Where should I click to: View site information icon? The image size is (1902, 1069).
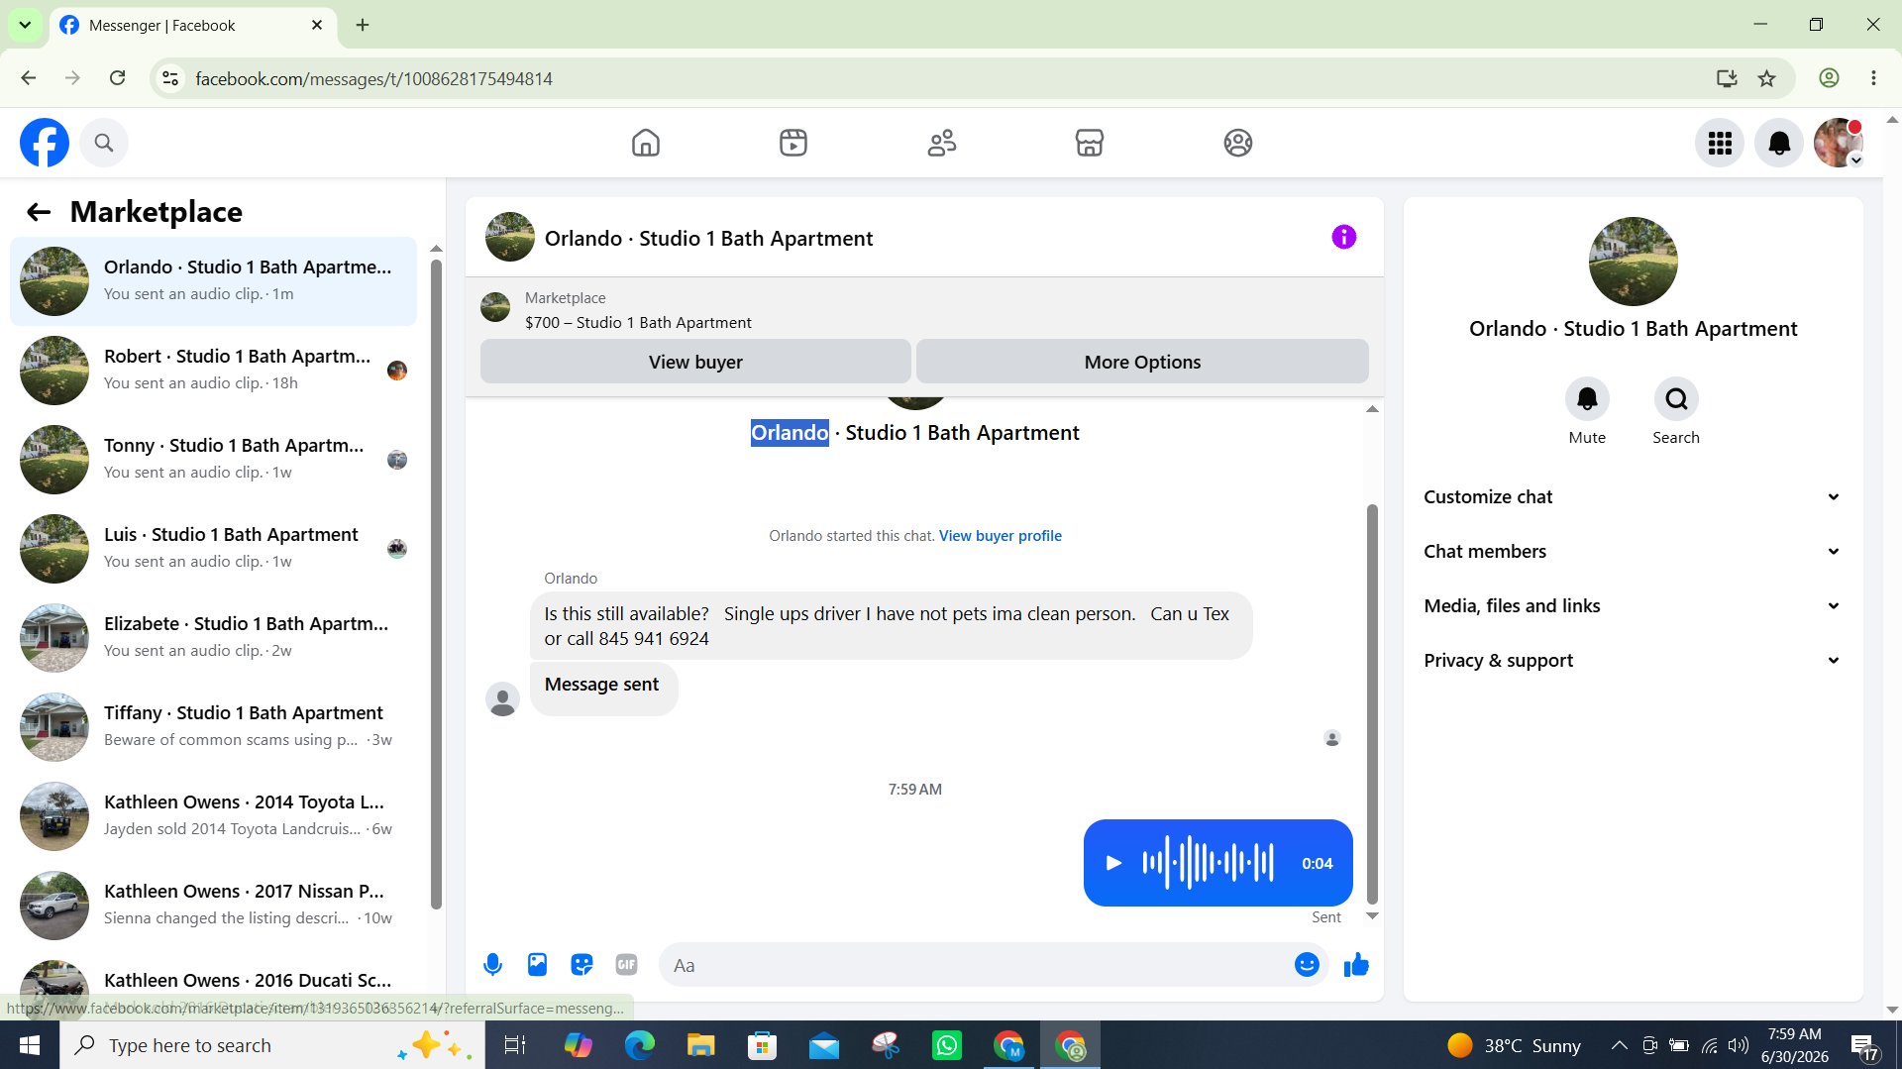pyautogui.click(x=170, y=78)
